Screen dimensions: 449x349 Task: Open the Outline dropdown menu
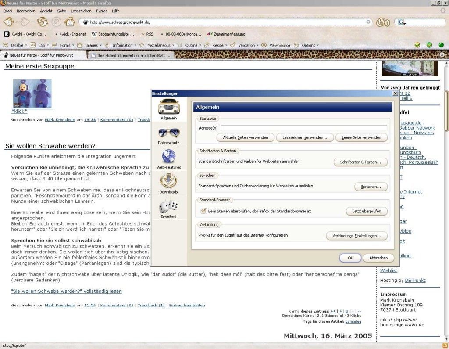click(189, 45)
